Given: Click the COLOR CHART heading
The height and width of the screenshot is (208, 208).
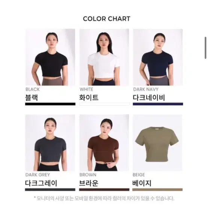Looking at the screenshot, I should 107,19.
